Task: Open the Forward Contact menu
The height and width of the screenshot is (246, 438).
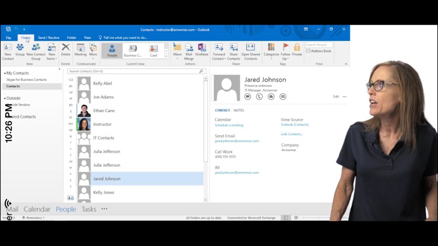Action: click(x=218, y=52)
